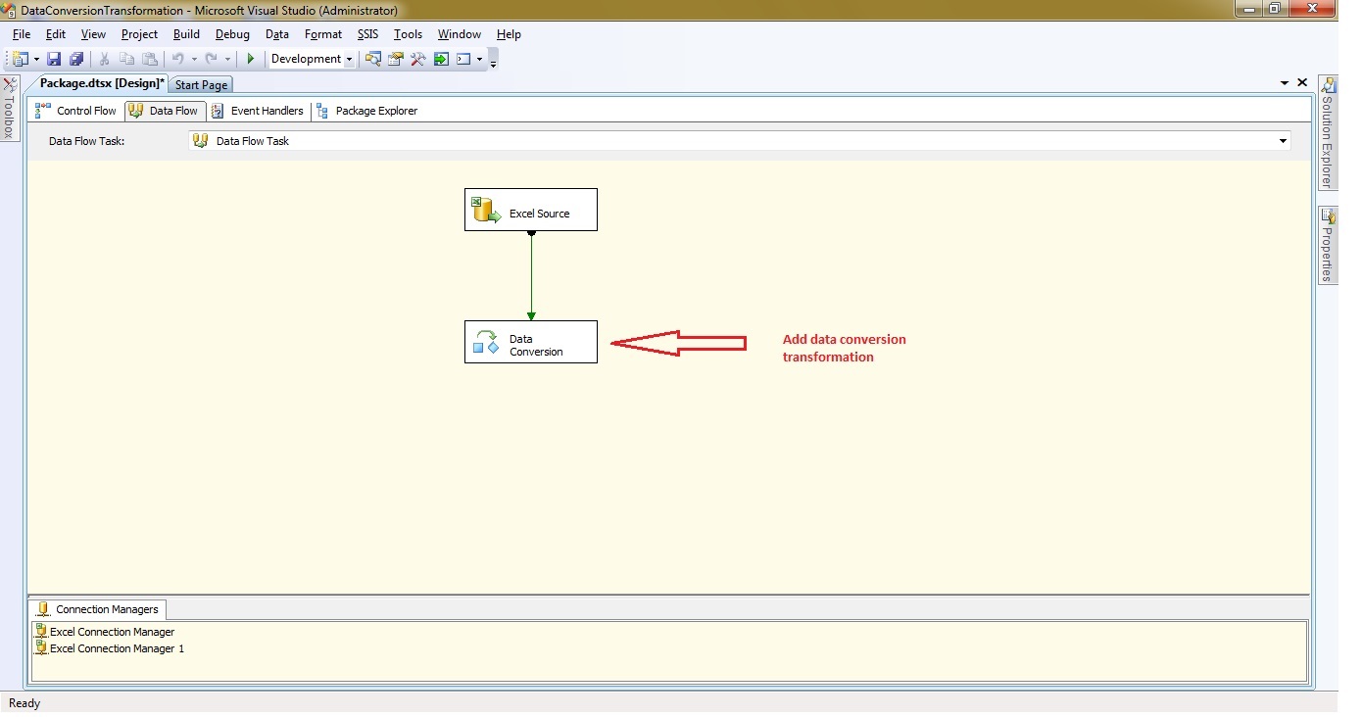Viewport: 1362px width, 717px height.
Task: Open Solution Explorer from the toolbar icon
Action: tap(373, 60)
